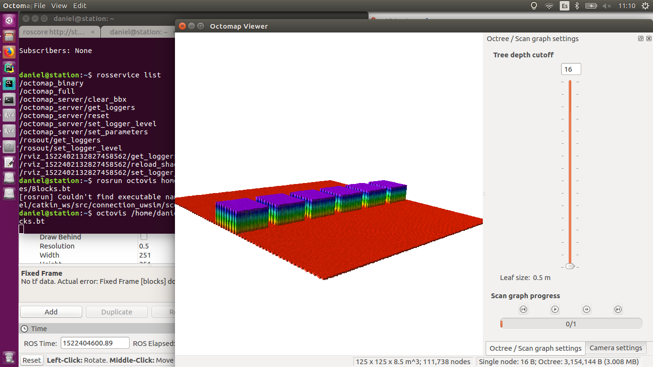Open the muted volume indicator
653x367 pixels.
click(607, 6)
